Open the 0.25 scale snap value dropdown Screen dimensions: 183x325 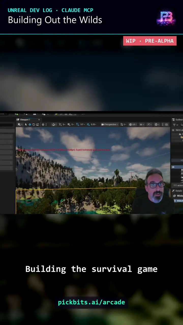(94, 124)
